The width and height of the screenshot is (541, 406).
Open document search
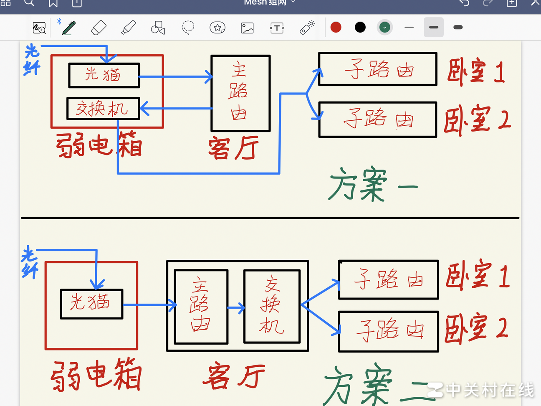pyautogui.click(x=29, y=3)
